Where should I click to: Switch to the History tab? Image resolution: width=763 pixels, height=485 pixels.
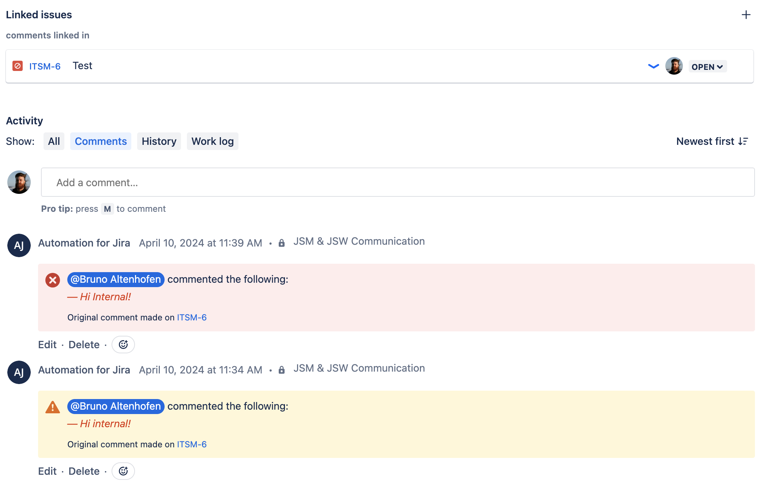click(x=159, y=141)
